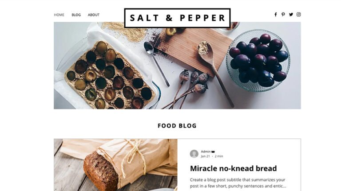The image size is (341, 191).
Task: Go to the HOME menu item
Action: point(59,15)
